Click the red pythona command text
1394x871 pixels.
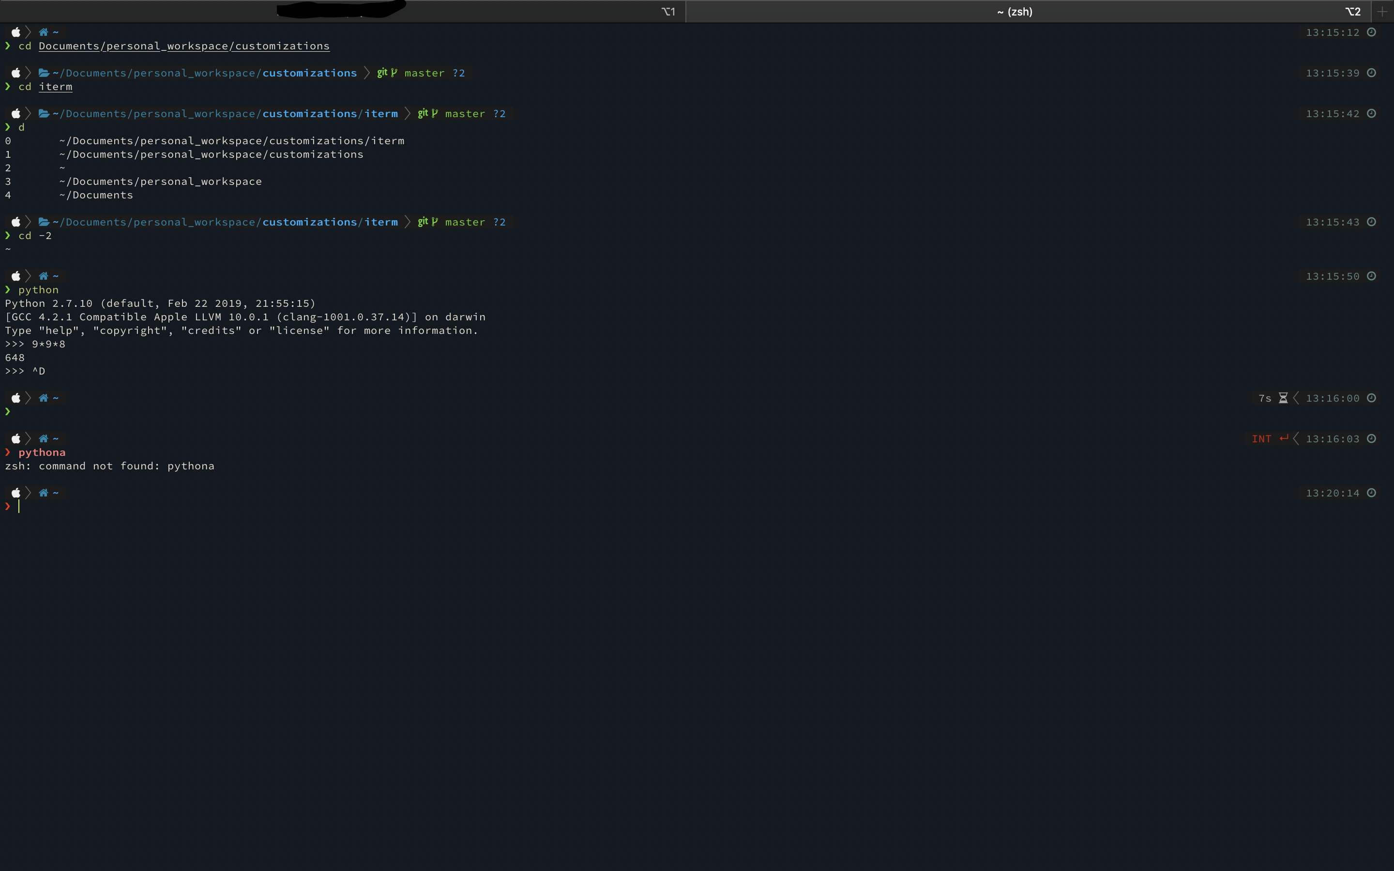pos(42,452)
